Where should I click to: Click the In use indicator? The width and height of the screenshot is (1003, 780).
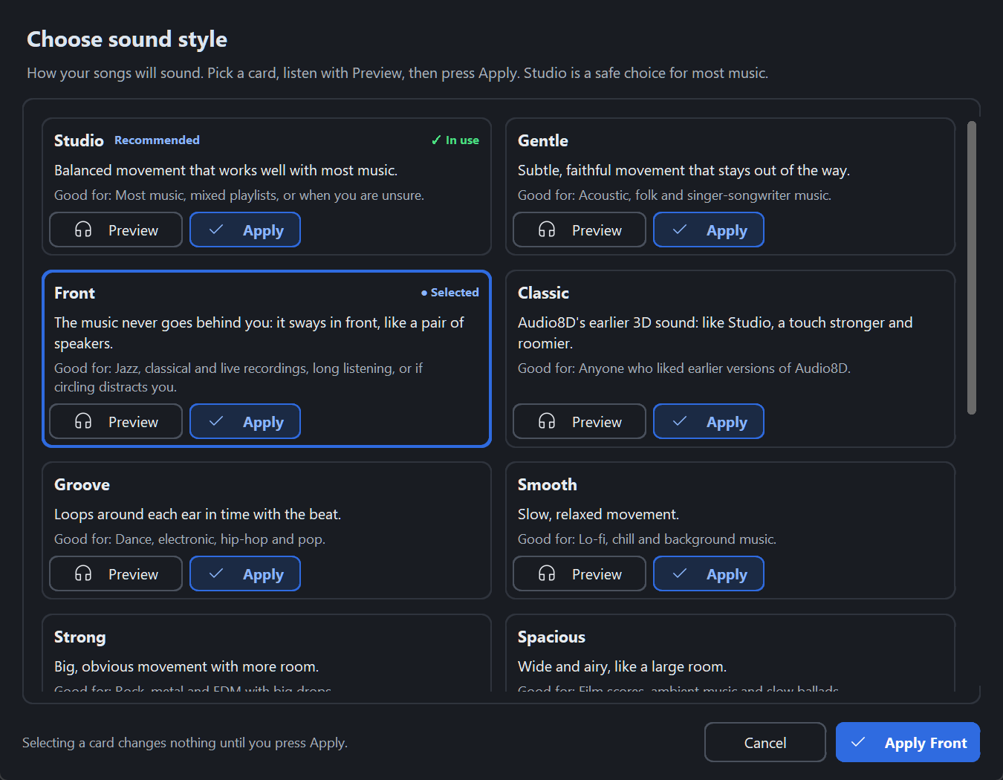tap(455, 140)
